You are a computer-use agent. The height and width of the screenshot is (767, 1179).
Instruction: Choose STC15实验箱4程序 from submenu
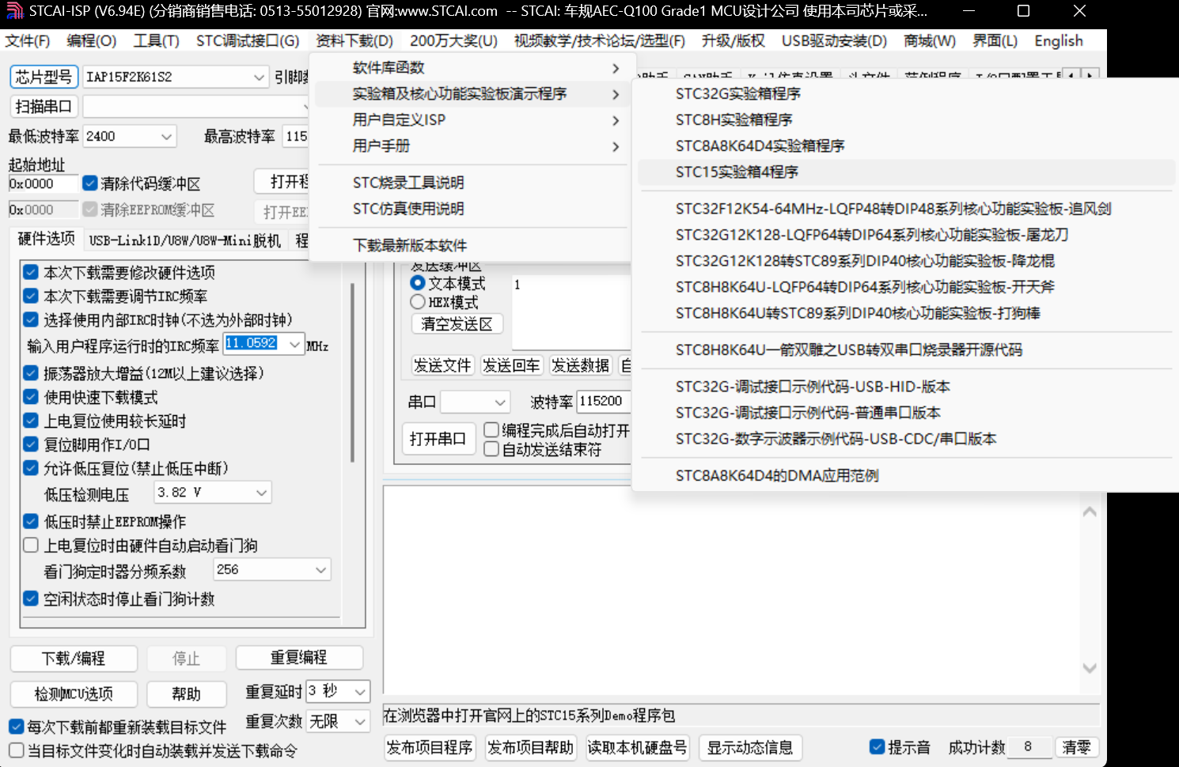coord(906,172)
